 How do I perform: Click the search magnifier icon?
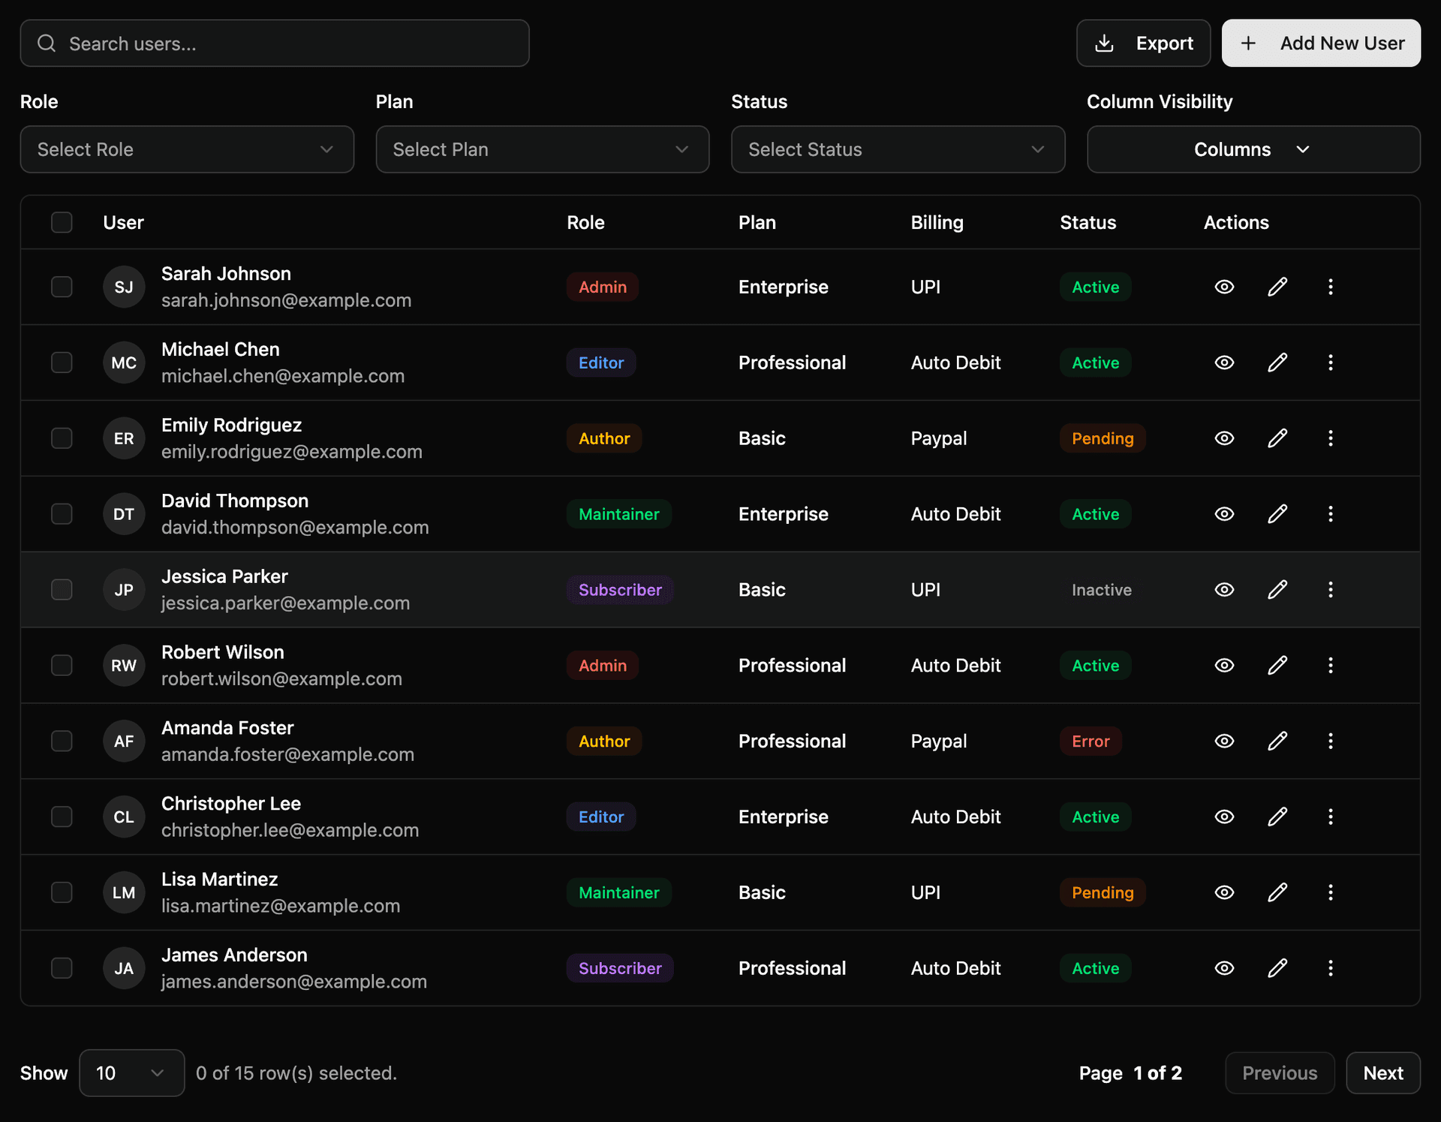click(x=47, y=43)
